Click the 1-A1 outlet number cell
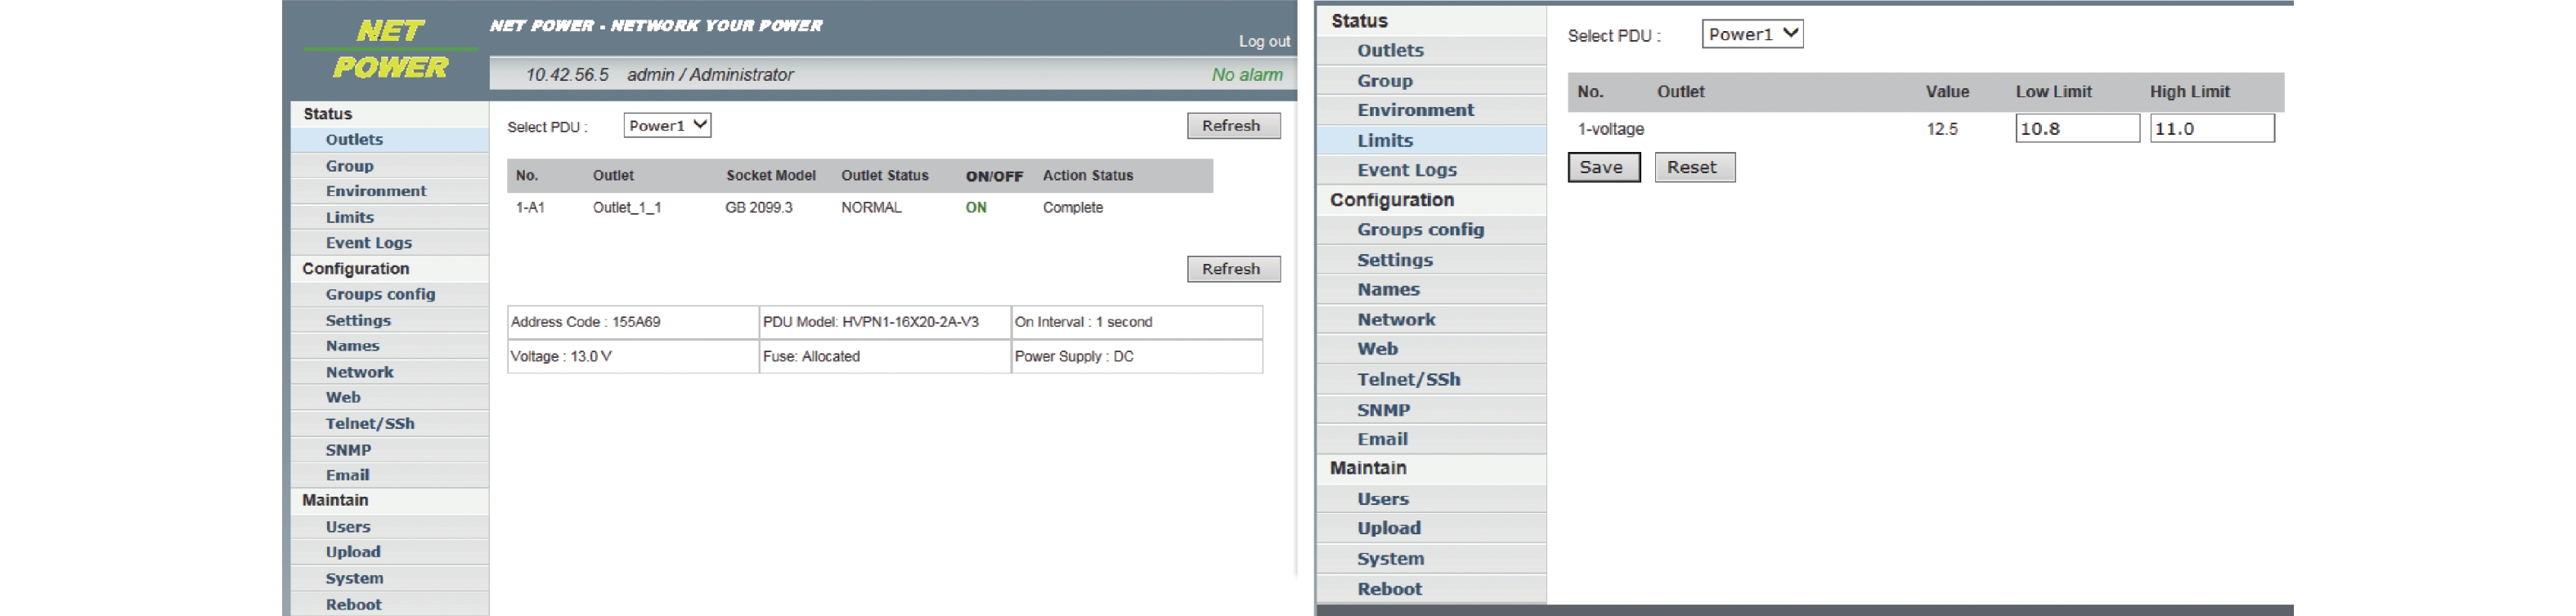The height and width of the screenshot is (616, 2576). tap(530, 208)
